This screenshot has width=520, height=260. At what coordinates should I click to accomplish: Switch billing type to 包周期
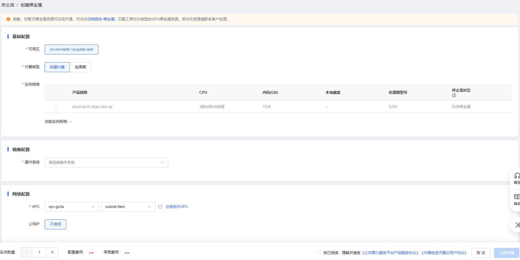[x=80, y=67]
